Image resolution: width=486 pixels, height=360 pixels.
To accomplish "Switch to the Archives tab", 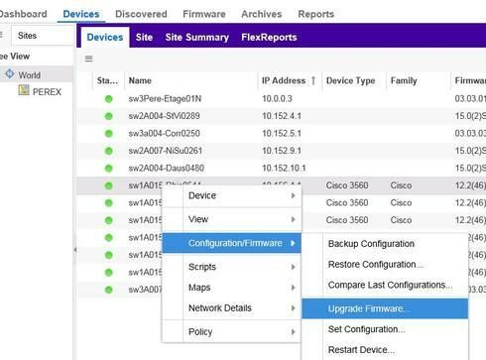I will click(x=262, y=14).
